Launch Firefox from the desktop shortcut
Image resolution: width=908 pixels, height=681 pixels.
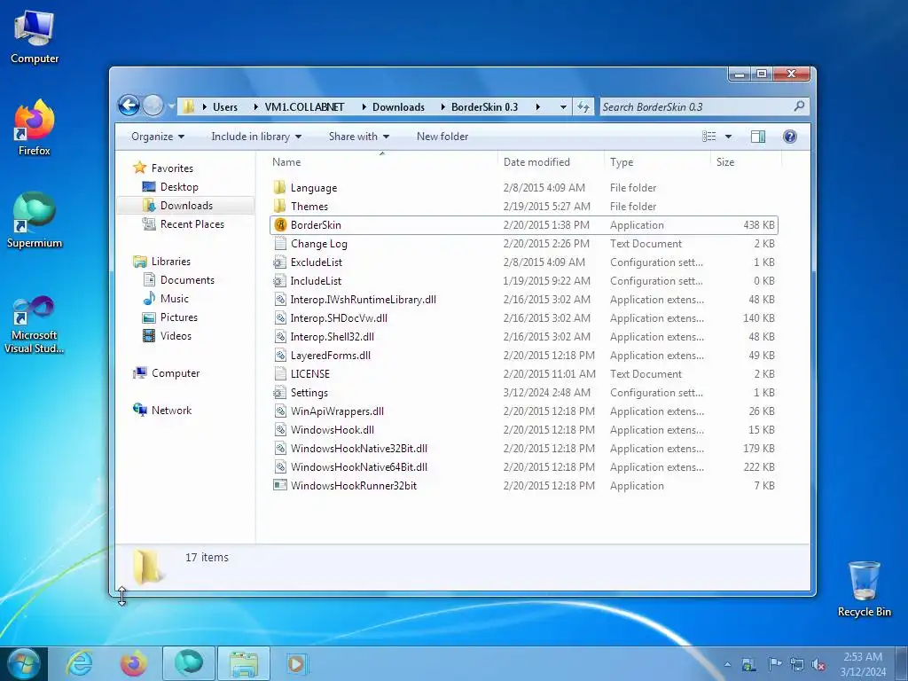pyautogui.click(x=35, y=128)
